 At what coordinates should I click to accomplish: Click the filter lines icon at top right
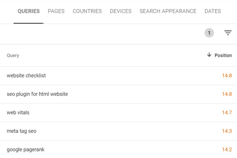[x=228, y=33]
